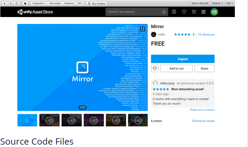The width and height of the screenshot is (248, 147).
Task: Change currency via USD dropdown
Action: click(229, 3)
